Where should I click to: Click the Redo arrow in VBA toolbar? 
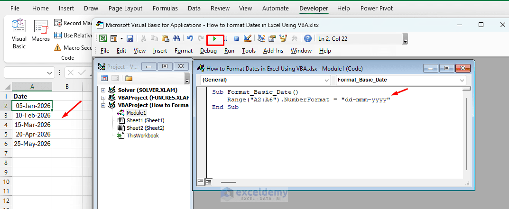[201, 38]
